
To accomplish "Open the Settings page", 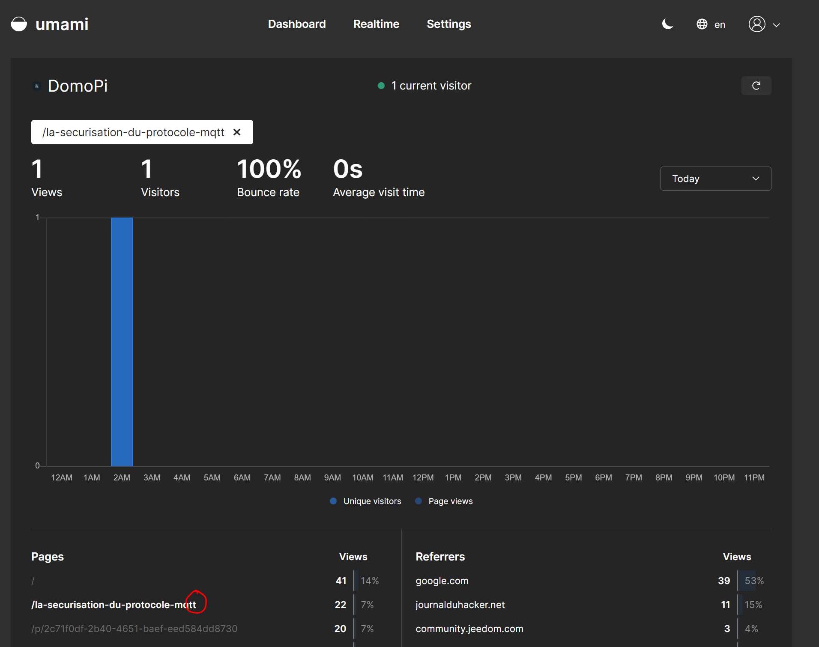I will point(448,24).
